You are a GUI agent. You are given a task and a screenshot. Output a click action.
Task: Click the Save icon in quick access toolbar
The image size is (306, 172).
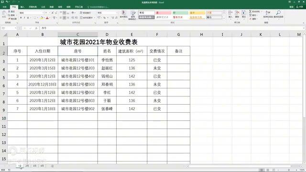pyautogui.click(x=2, y=2)
